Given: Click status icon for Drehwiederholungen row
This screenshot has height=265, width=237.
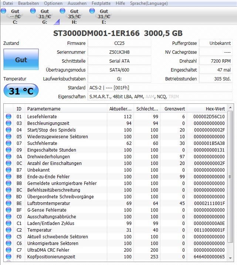Looking at the screenshot, I should point(9,156).
